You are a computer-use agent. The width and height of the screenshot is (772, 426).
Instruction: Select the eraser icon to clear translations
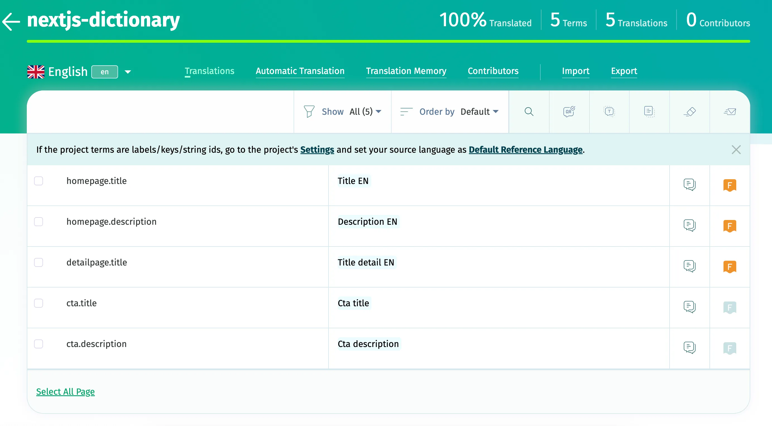tap(690, 111)
